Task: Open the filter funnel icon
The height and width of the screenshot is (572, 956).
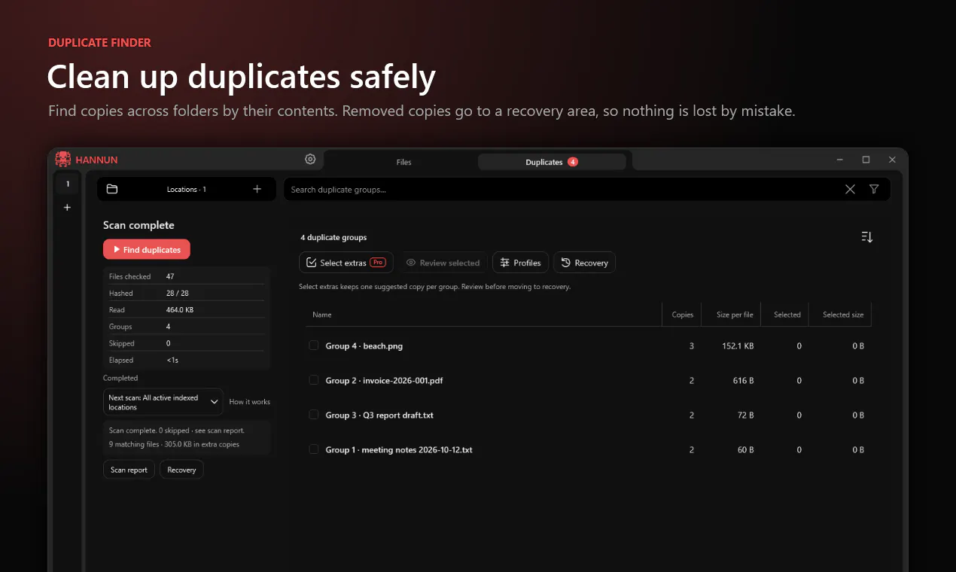Action: (874, 190)
